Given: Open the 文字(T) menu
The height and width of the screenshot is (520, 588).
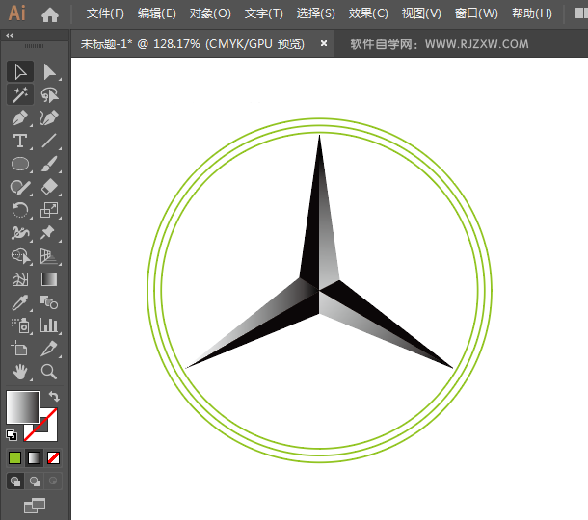Looking at the screenshot, I should click(263, 13).
